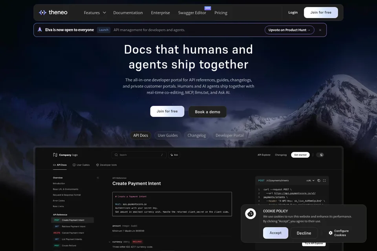Collapse the sidebar with double-chevron icon

click(x=98, y=178)
